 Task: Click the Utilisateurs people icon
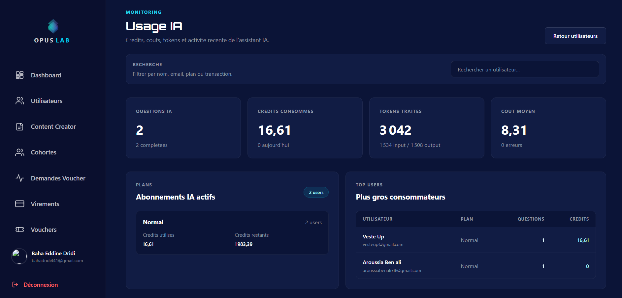(x=20, y=101)
